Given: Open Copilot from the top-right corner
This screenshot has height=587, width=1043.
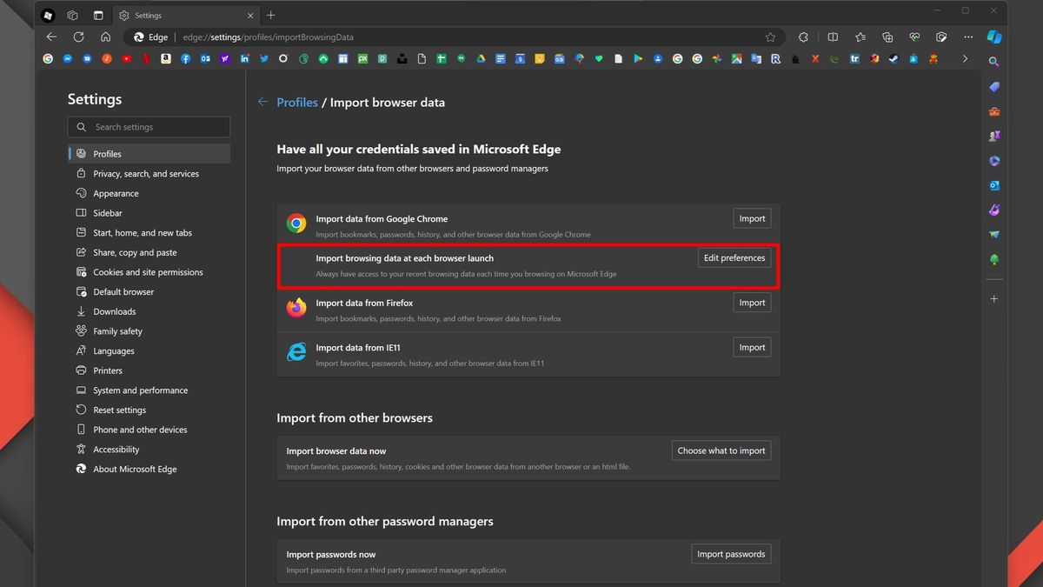Looking at the screenshot, I should tap(993, 37).
